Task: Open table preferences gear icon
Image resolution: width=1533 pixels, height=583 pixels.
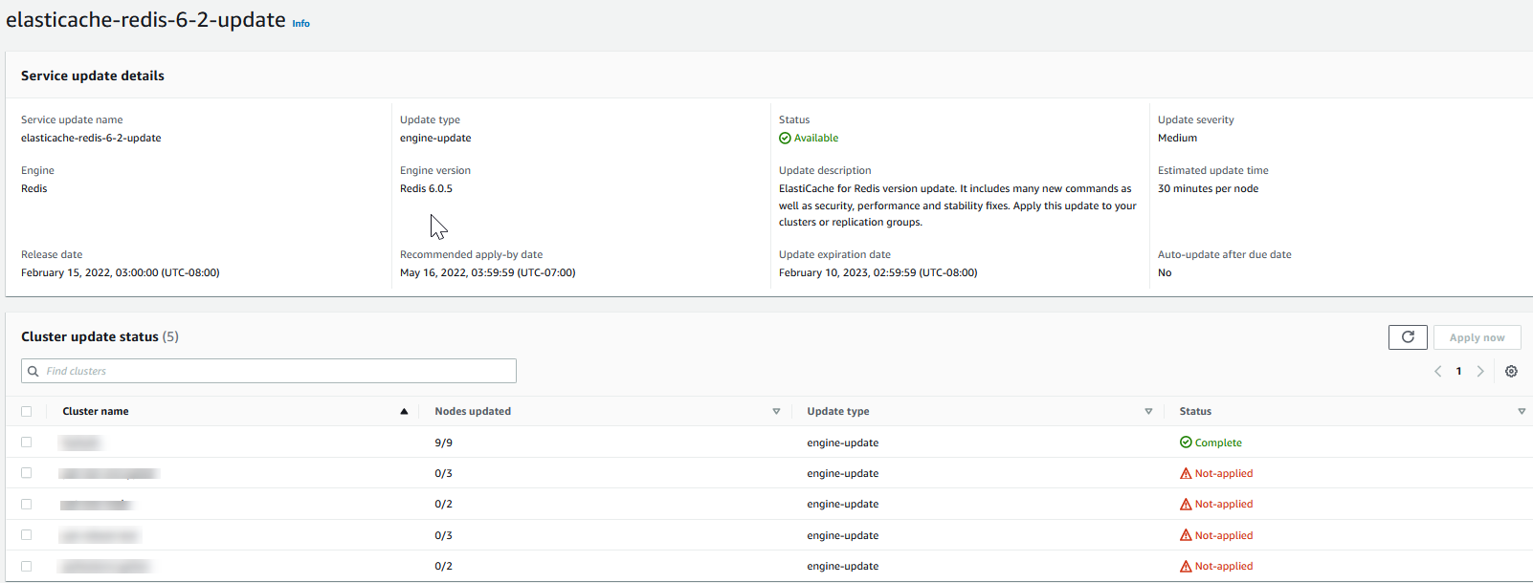Action: coord(1511,372)
